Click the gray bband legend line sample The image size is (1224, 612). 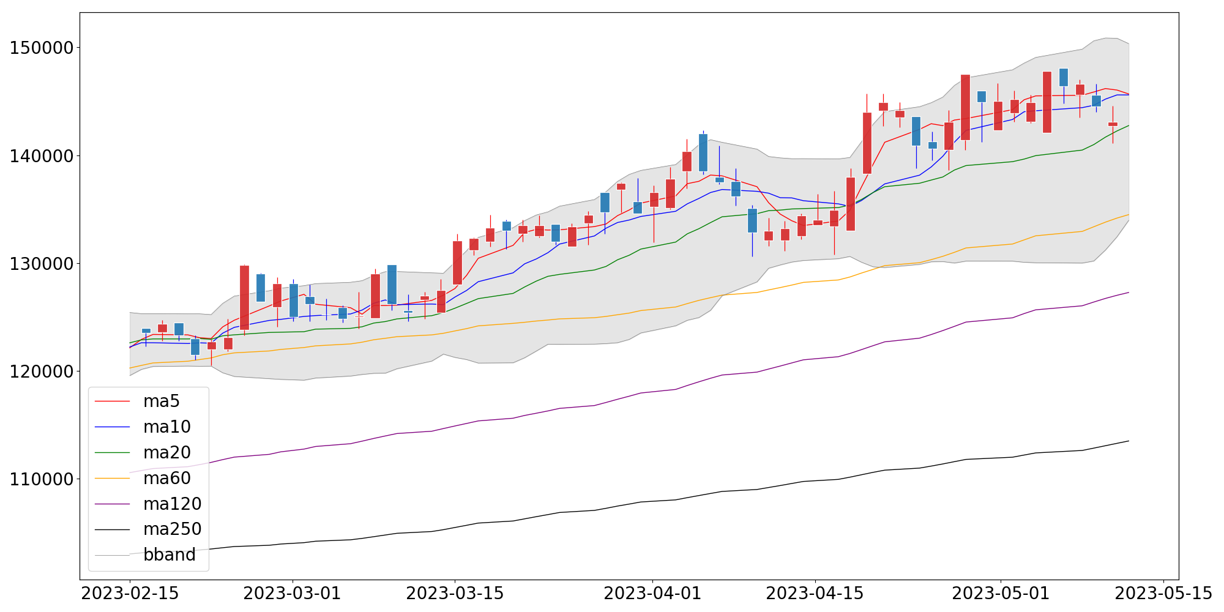113,555
